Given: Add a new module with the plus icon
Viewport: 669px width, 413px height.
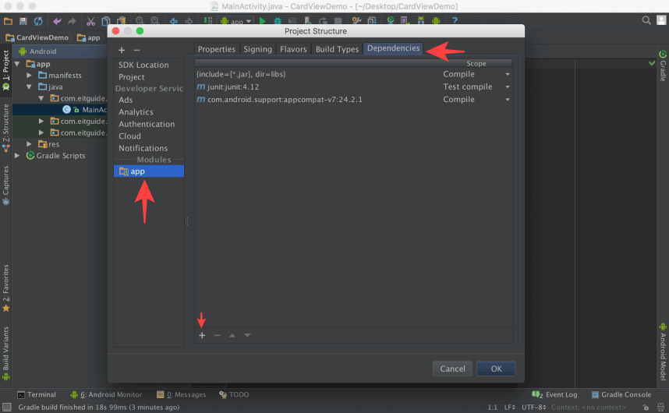Looking at the screenshot, I should (122, 51).
